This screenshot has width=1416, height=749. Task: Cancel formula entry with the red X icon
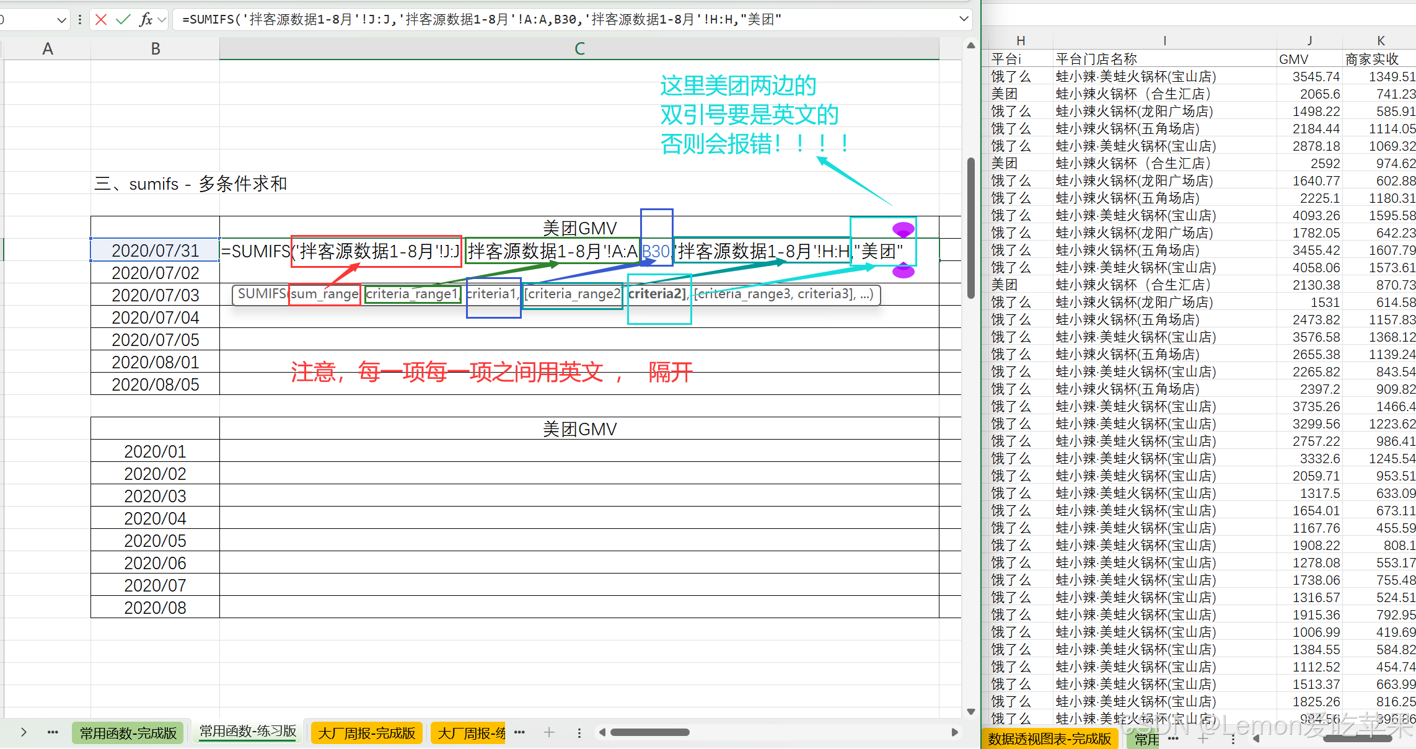(x=101, y=19)
